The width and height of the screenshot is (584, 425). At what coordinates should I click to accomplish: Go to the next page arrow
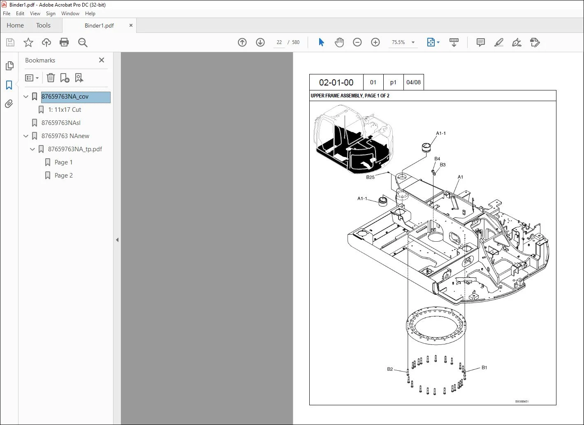(260, 42)
